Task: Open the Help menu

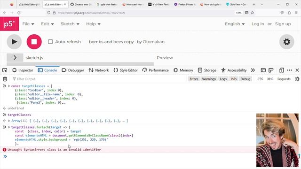Action: tap(93, 24)
